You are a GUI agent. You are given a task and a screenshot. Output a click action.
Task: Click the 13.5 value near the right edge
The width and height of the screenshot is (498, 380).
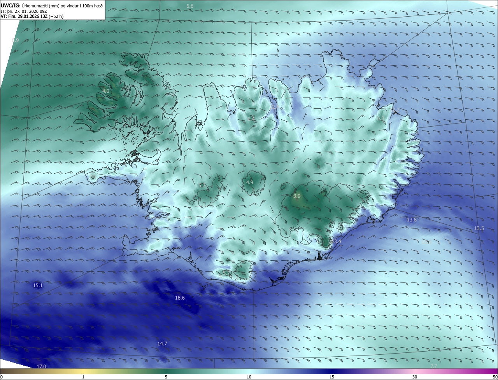coord(479,228)
